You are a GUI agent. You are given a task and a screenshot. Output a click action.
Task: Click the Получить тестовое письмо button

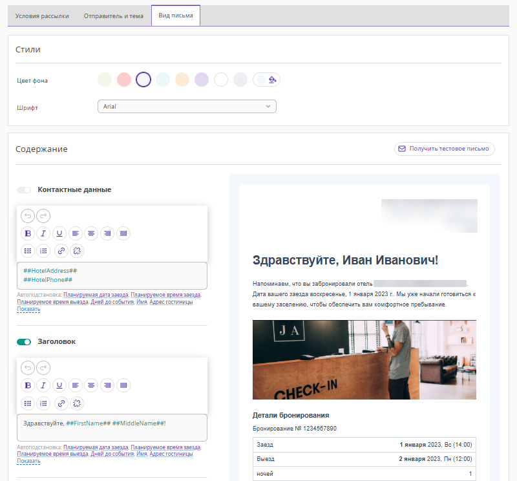[x=445, y=149]
